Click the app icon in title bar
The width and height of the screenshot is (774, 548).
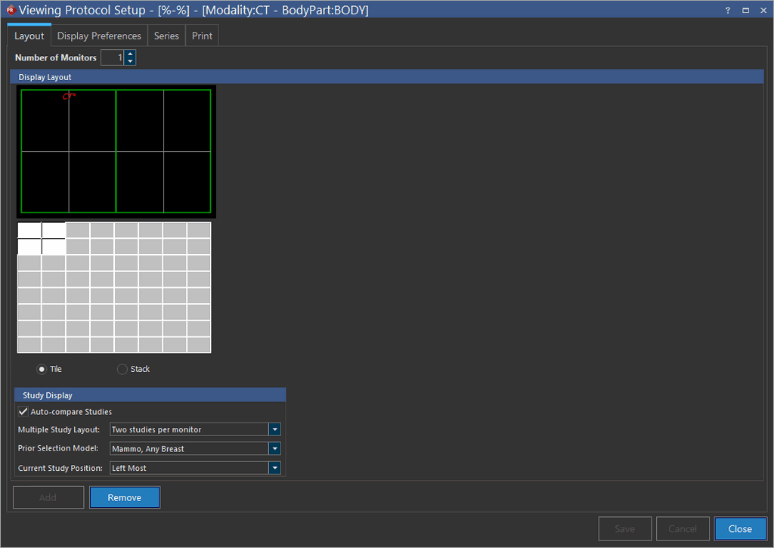(x=10, y=11)
